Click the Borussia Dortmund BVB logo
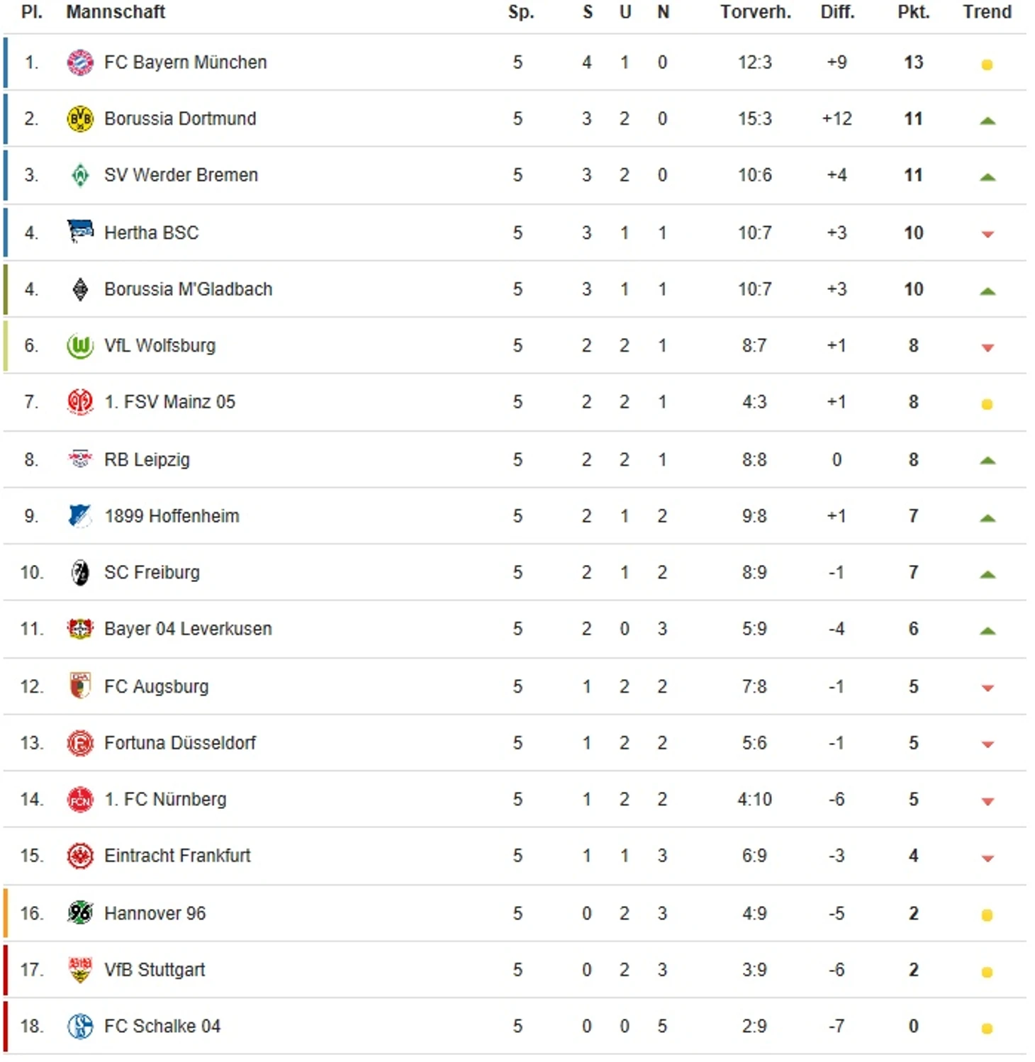Image resolution: width=1035 pixels, height=1062 pixels. pos(80,118)
